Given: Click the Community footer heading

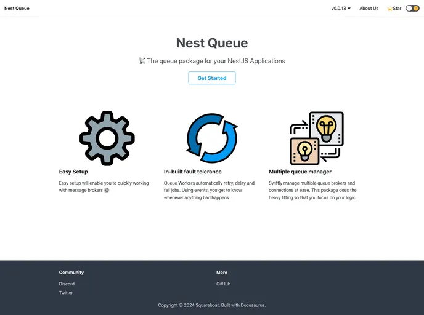Looking at the screenshot, I should pyautogui.click(x=71, y=273).
